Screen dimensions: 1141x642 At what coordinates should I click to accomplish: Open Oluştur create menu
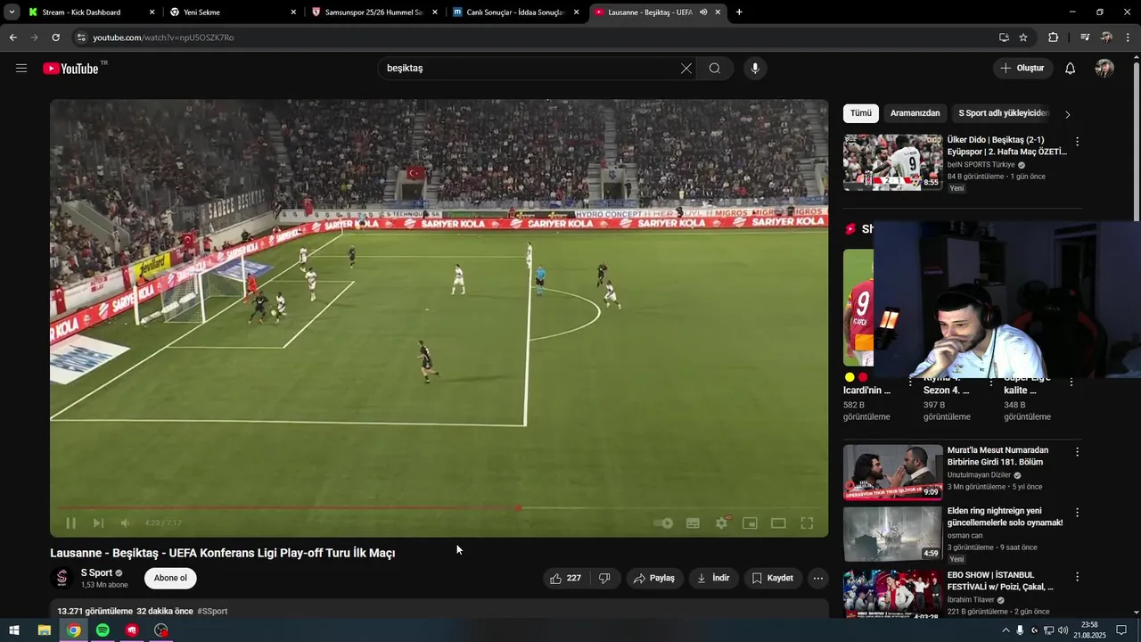point(1022,69)
